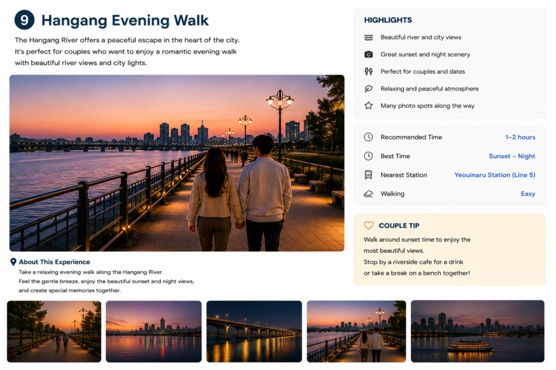Click the Nearest Station label
The image size is (556, 370).
(404, 175)
